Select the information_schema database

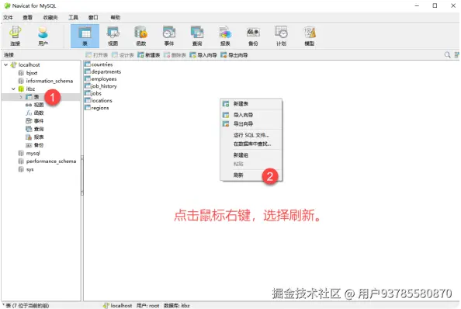(x=49, y=81)
